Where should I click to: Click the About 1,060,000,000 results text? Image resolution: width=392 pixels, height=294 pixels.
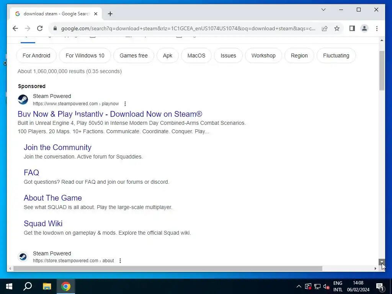click(x=70, y=71)
